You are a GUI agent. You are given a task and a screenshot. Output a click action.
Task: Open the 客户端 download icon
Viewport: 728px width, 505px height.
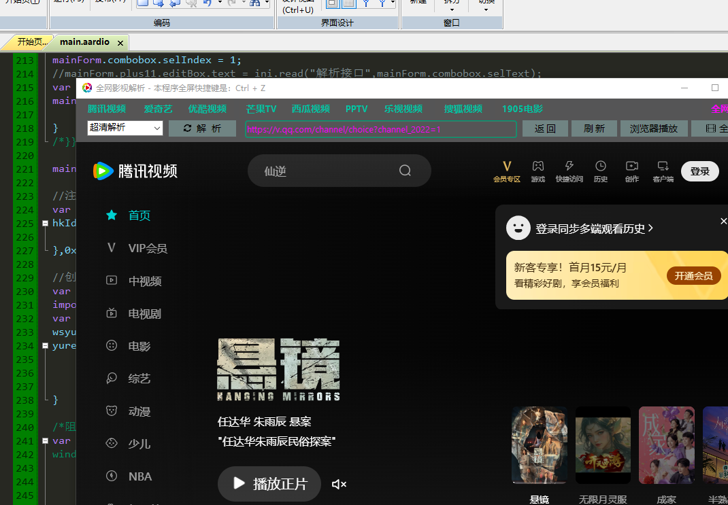pyautogui.click(x=663, y=166)
